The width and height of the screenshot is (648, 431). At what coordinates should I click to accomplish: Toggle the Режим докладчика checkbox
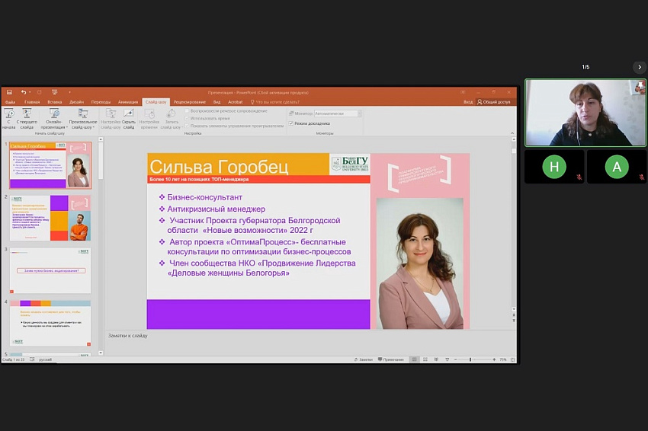tap(291, 123)
